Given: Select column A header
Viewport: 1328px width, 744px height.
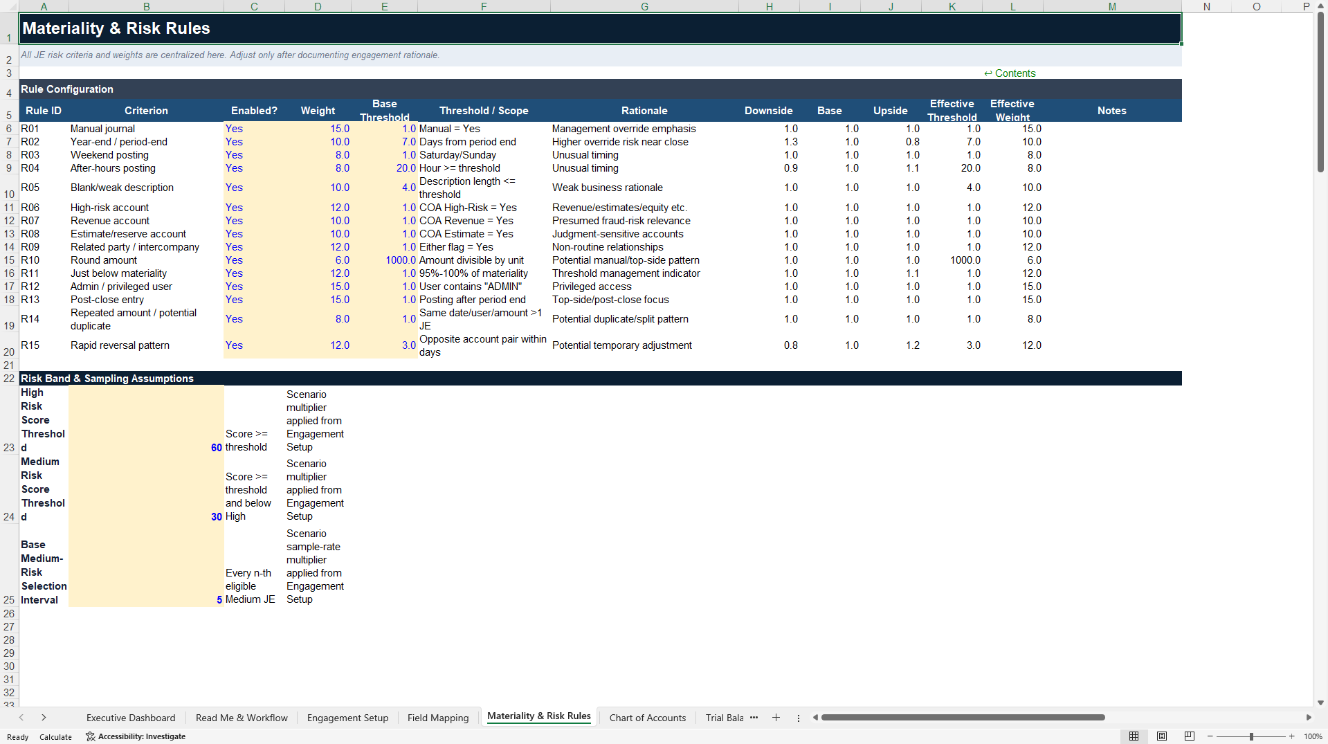Looking at the screenshot, I should [44, 6].
